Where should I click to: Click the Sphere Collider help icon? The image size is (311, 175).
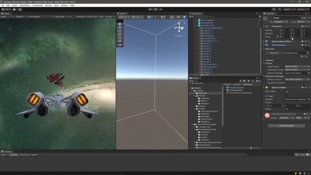tap(302, 87)
